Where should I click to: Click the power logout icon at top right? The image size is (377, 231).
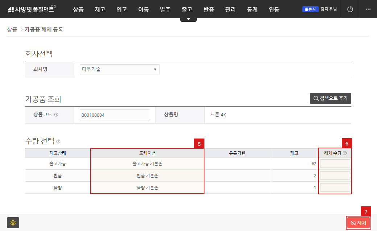click(x=349, y=9)
